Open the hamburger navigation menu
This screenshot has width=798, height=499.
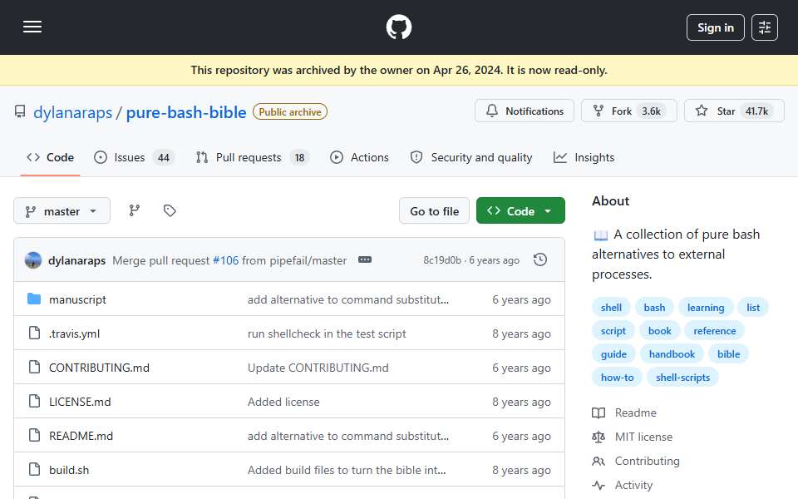pyautogui.click(x=32, y=27)
